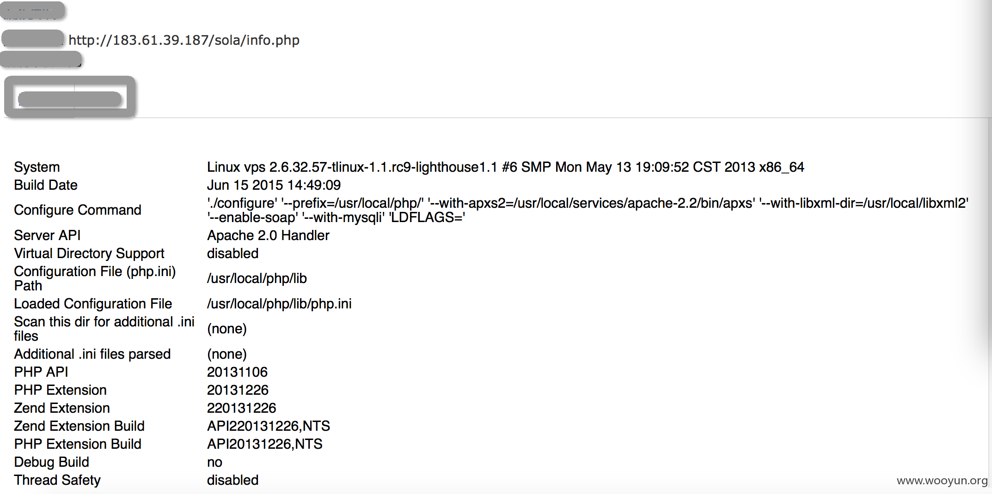The image size is (992, 494).
Task: Open the info.php URL link
Action: (x=184, y=40)
